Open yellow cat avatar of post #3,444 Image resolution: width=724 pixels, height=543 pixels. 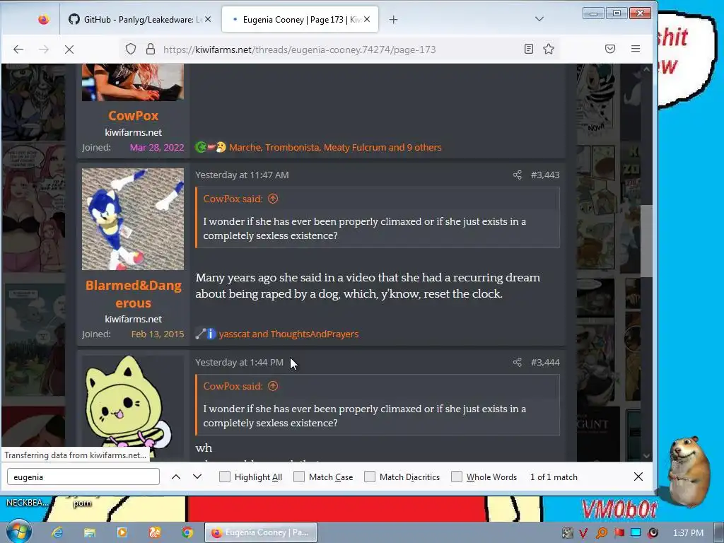pos(133,408)
